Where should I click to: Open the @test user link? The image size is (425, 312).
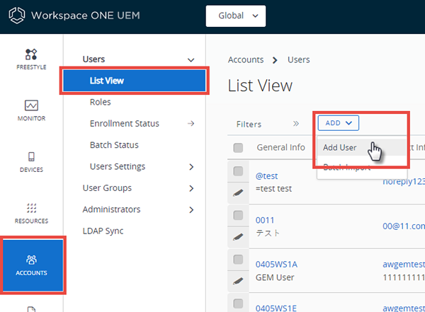pos(267,176)
